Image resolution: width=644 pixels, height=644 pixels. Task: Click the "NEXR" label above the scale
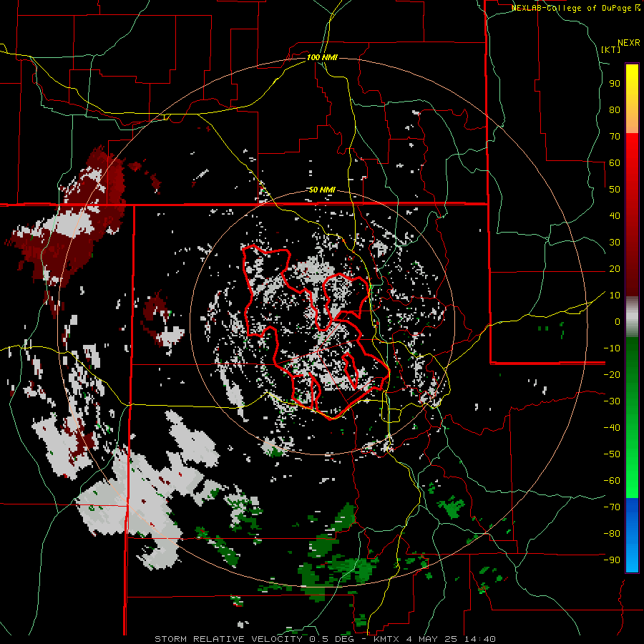click(x=629, y=43)
